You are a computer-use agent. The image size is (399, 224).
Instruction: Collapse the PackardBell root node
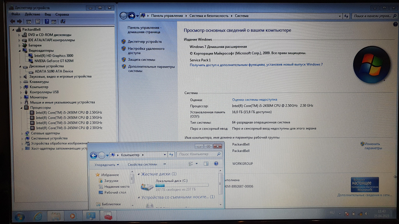(x=14, y=29)
